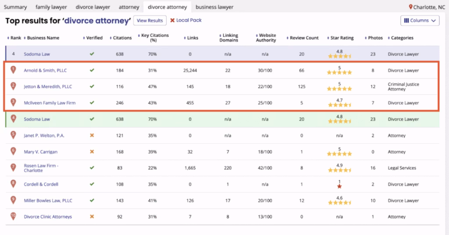
Task: Click the orange unverified X for Mary V. Carrigan
Action: (x=92, y=152)
